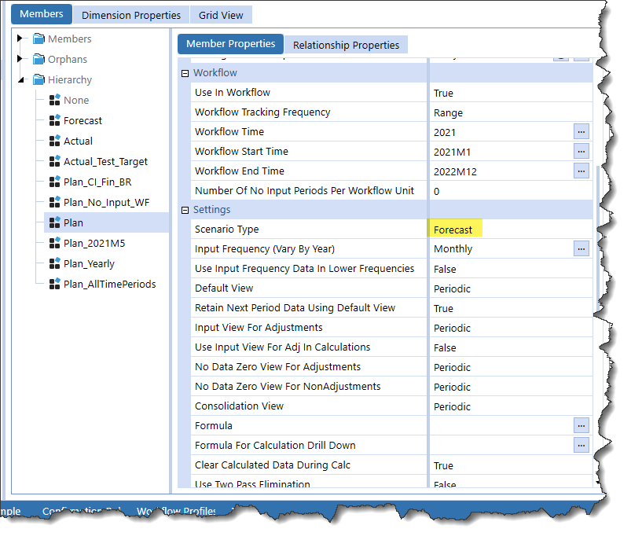Open the Grid View tab
This screenshot has height=540, width=631.
[221, 15]
